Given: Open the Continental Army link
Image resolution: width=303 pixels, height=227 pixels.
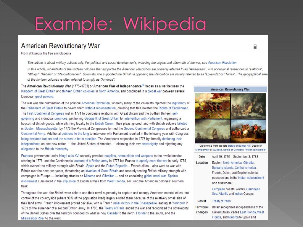Looking at the screenshot, I should point(33,133).
